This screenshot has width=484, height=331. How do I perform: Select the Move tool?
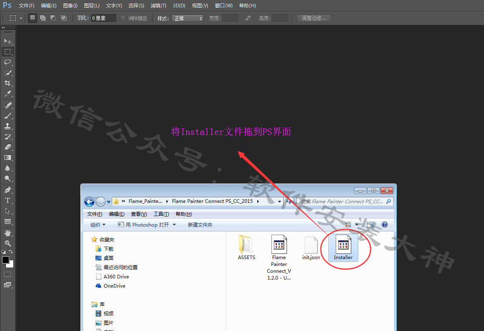coord(8,41)
